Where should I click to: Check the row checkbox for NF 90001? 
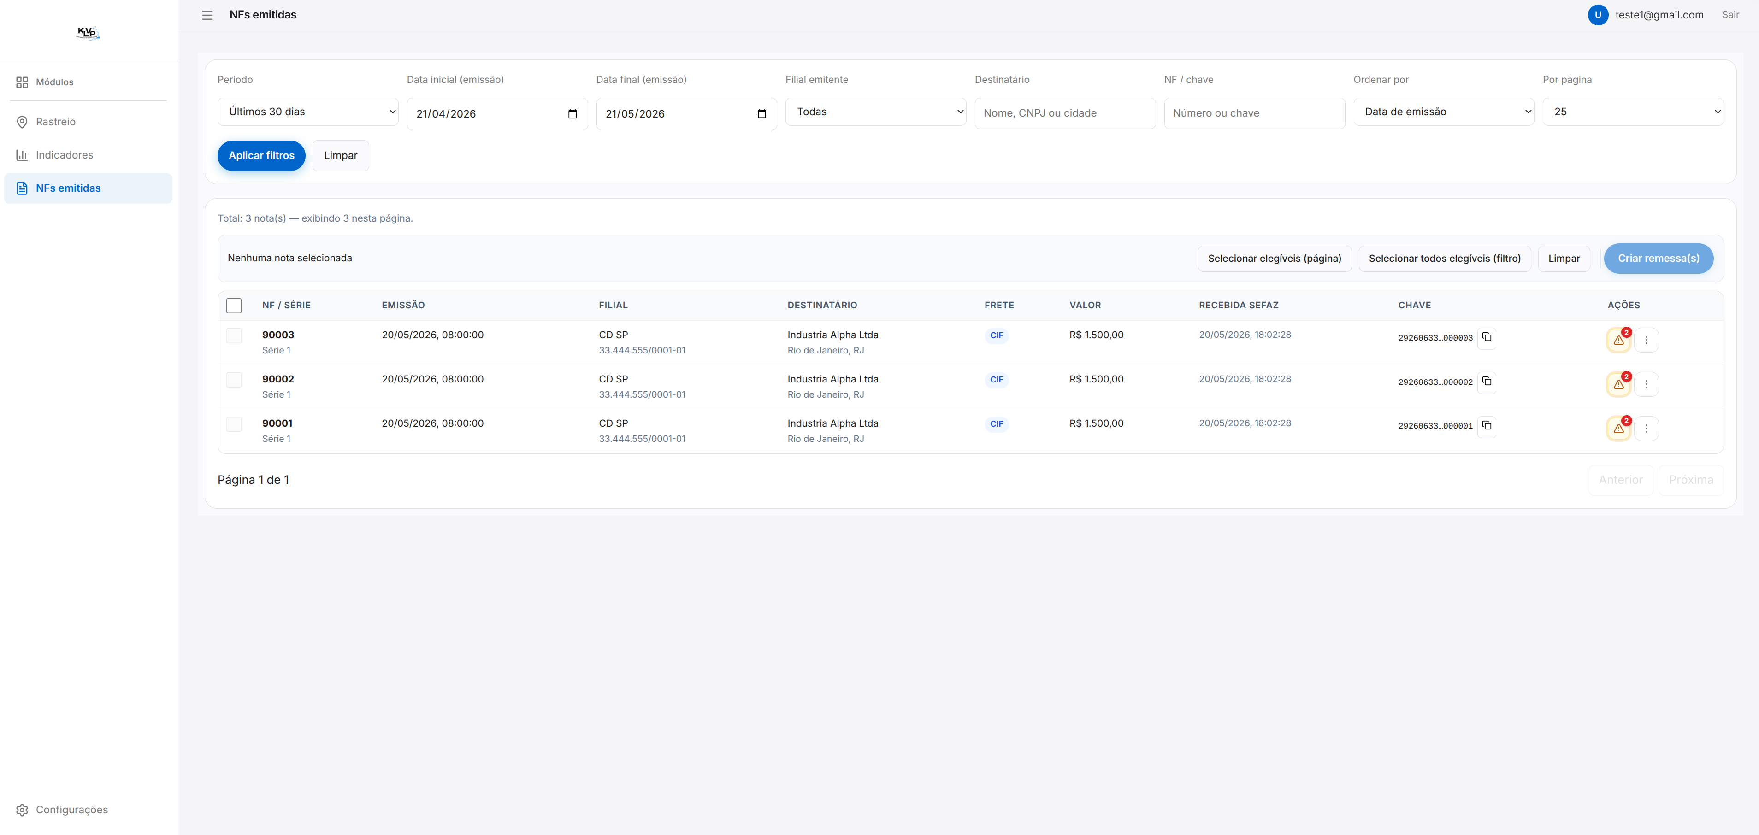(x=234, y=425)
